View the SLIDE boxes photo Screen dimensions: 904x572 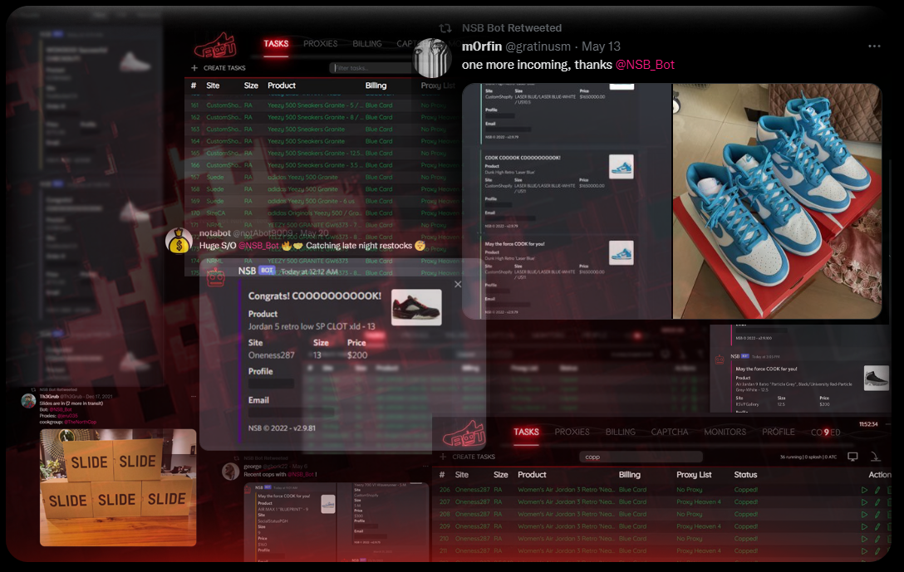click(118, 487)
